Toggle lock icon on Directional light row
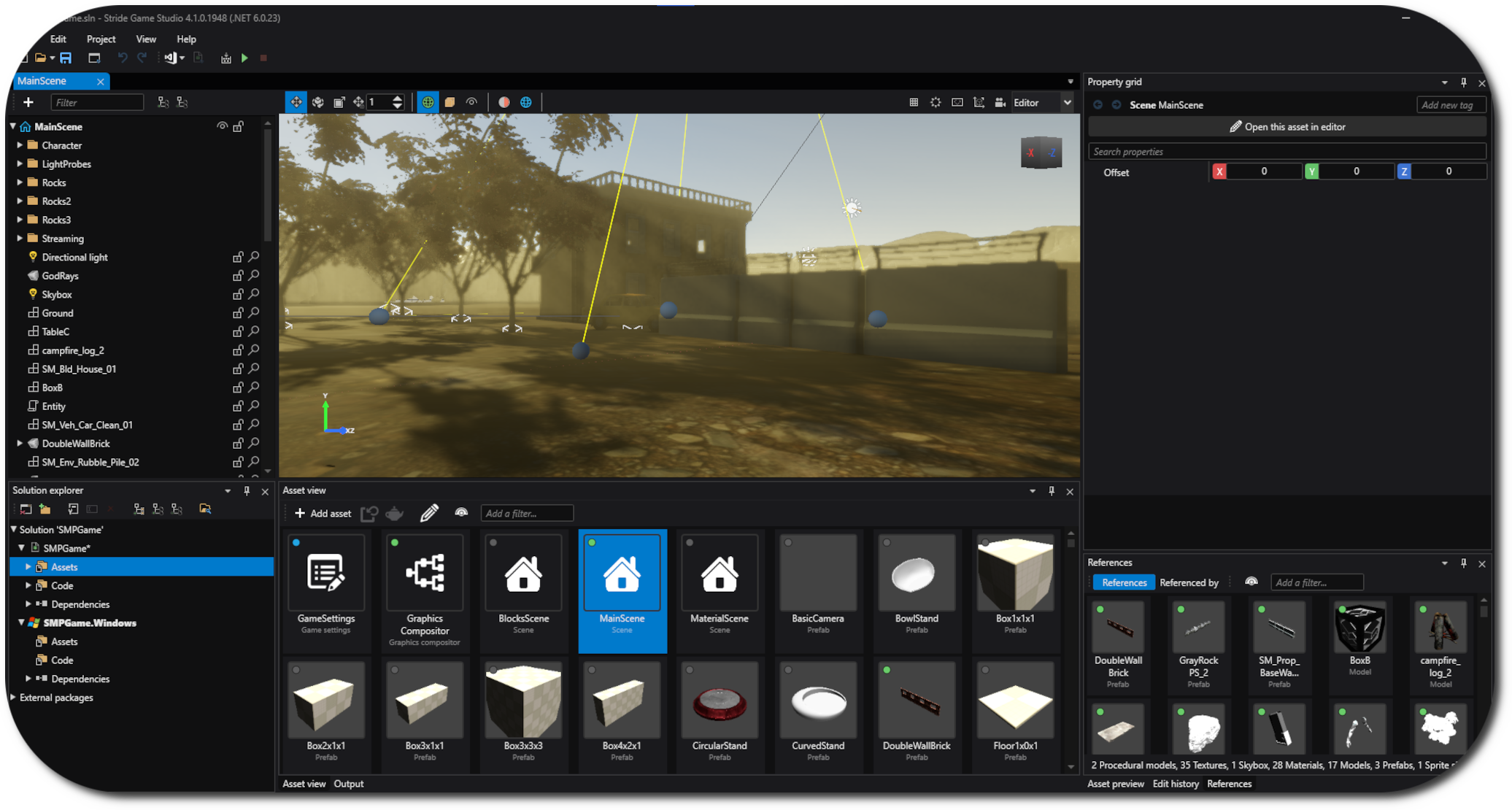Viewport: 1512px width, 810px height. pos(238,257)
